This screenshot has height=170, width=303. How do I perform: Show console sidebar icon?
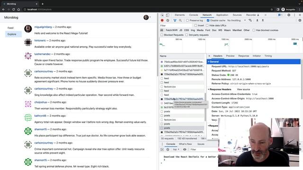(162, 150)
